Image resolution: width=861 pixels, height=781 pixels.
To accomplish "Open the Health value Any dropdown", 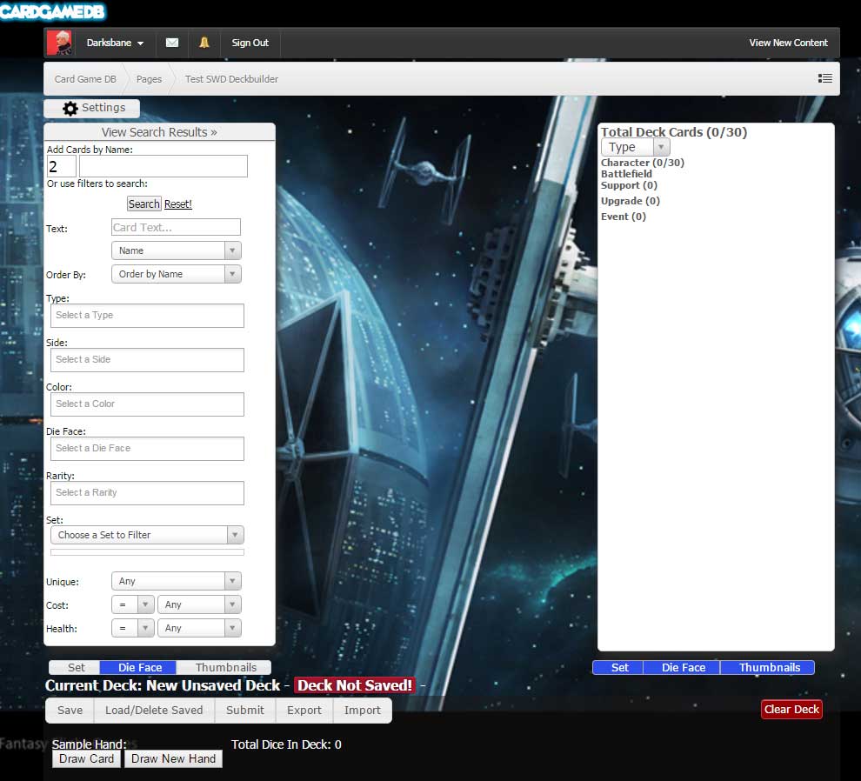I will click(199, 628).
